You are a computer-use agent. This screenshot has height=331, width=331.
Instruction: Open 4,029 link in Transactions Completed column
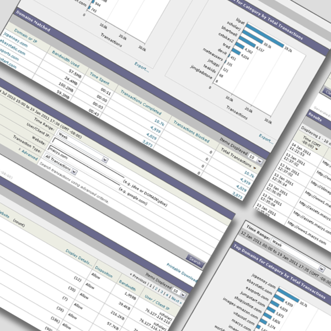pos(151,137)
